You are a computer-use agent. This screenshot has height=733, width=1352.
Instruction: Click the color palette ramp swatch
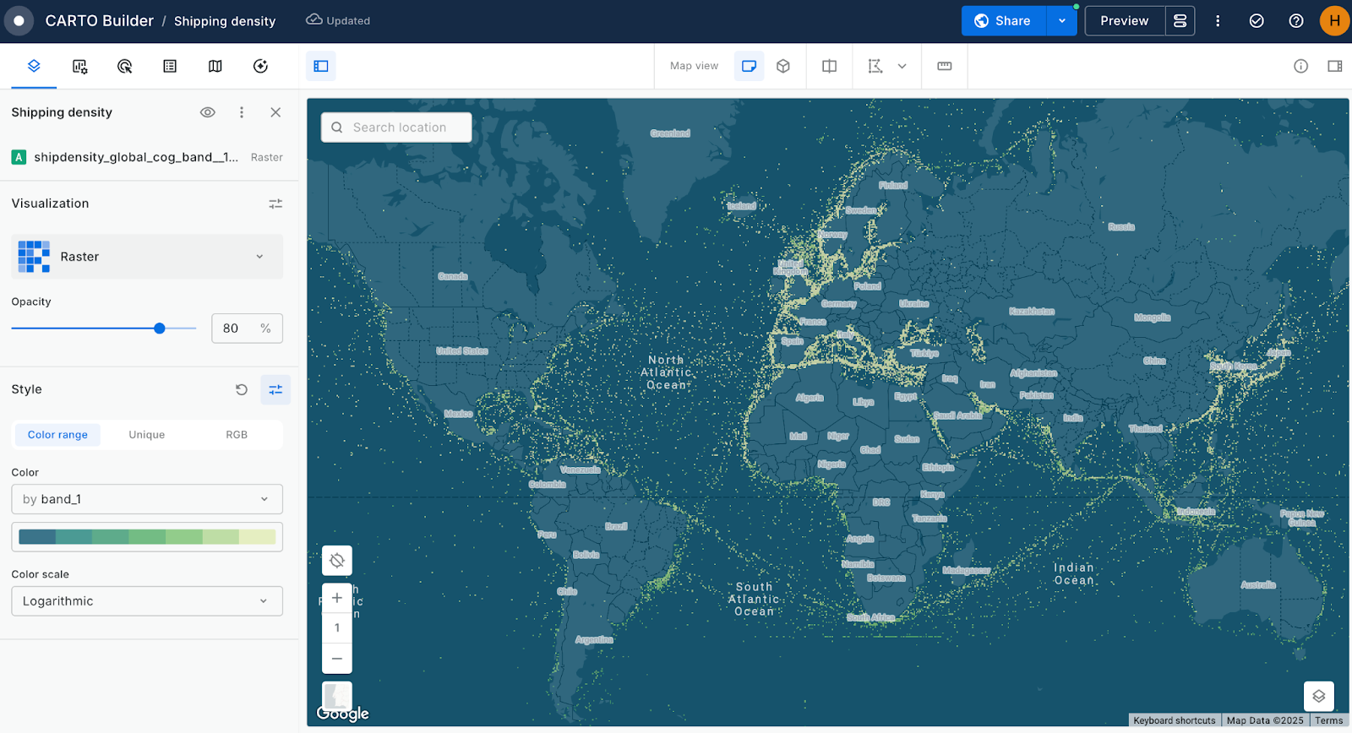tap(147, 537)
